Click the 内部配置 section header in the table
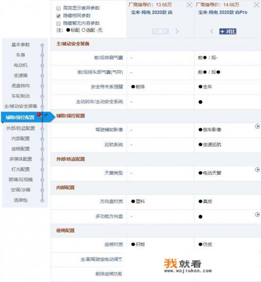The image size is (261, 282). click(66, 188)
